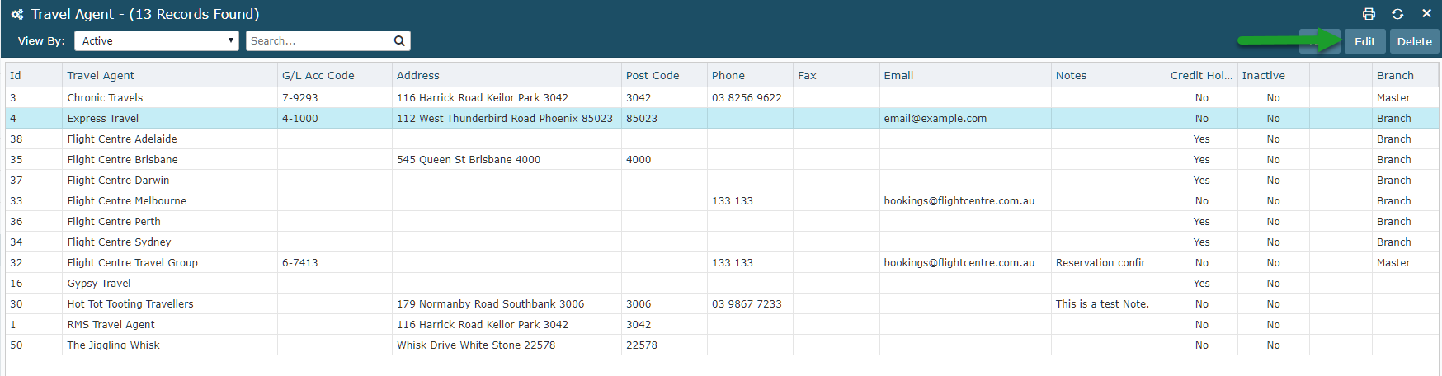Image resolution: width=1442 pixels, height=376 pixels.
Task: Select the Chronic Travels row
Action: 722,97
